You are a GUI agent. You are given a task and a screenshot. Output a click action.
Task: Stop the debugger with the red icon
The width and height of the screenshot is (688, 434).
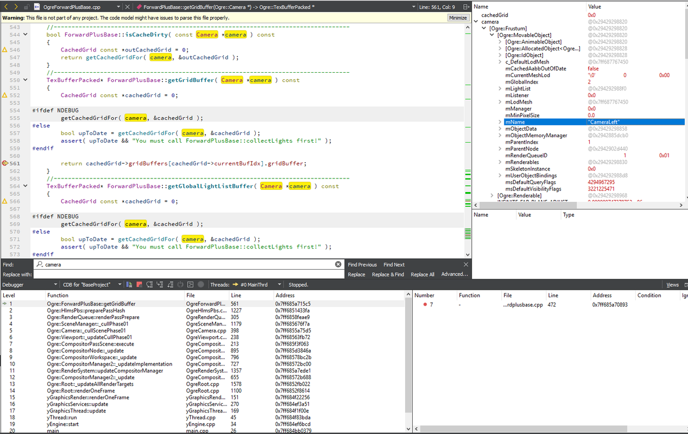pyautogui.click(x=140, y=285)
